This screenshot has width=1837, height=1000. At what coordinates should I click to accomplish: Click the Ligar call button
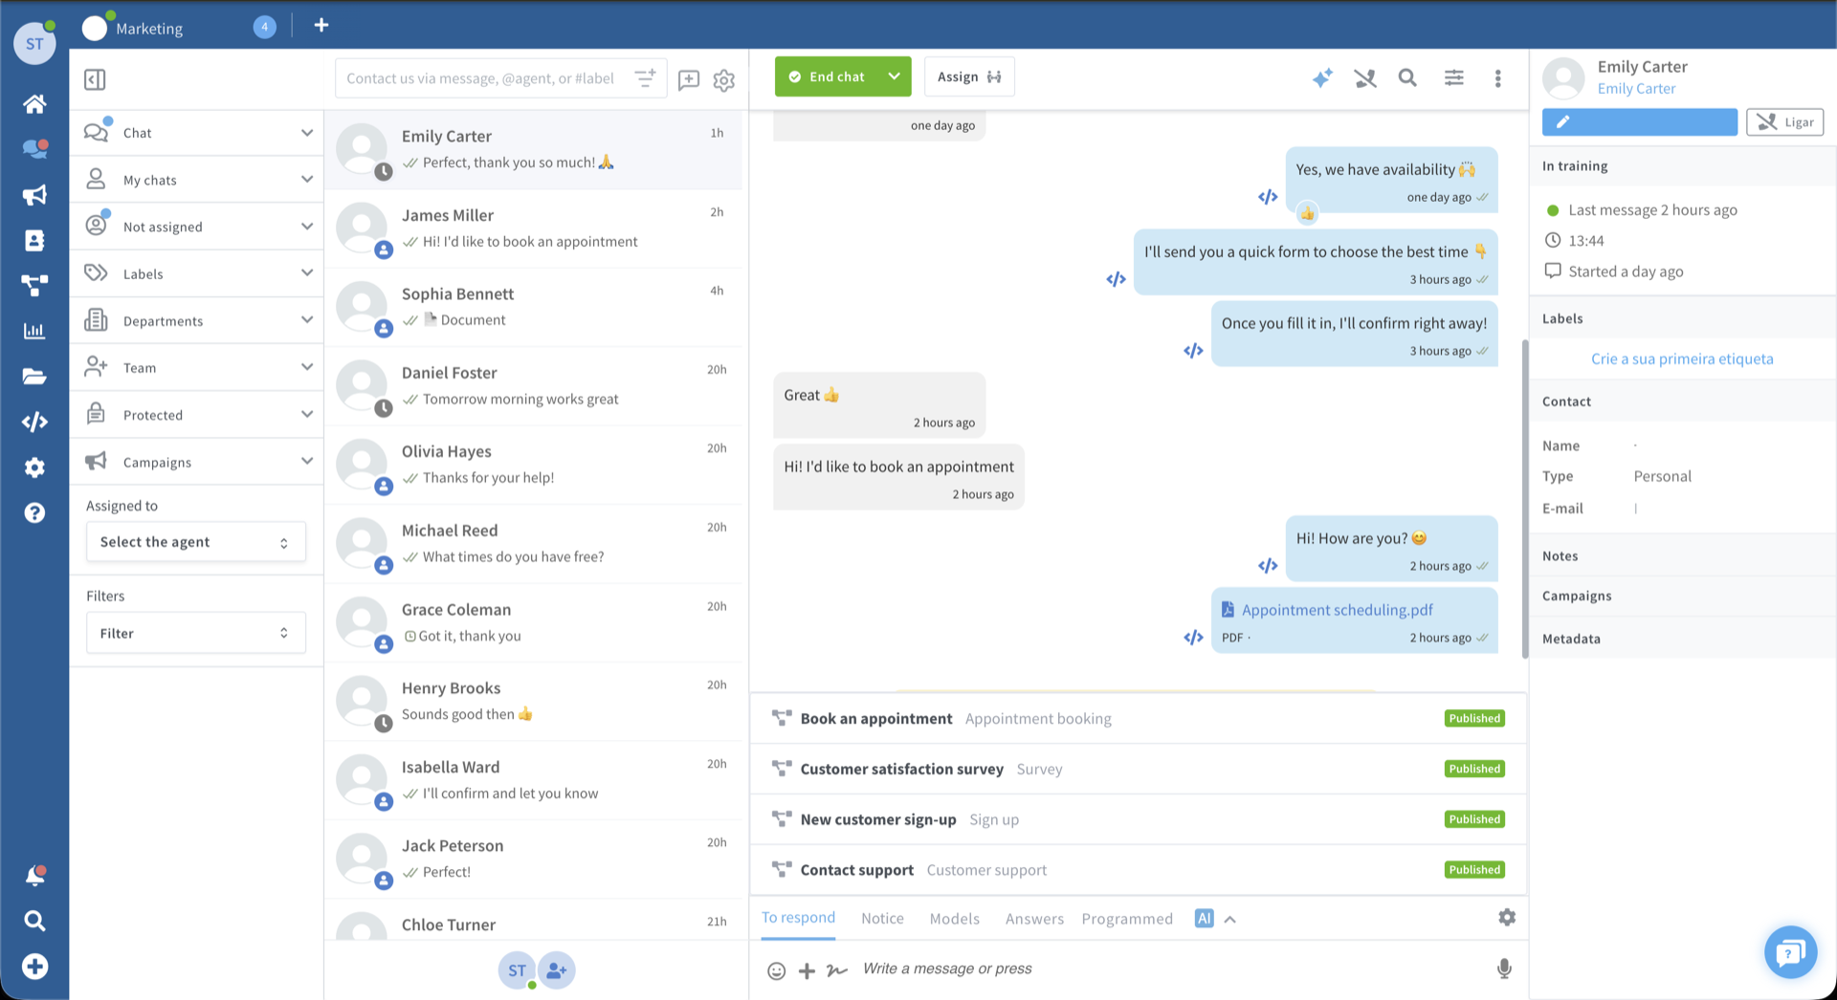[x=1785, y=122]
